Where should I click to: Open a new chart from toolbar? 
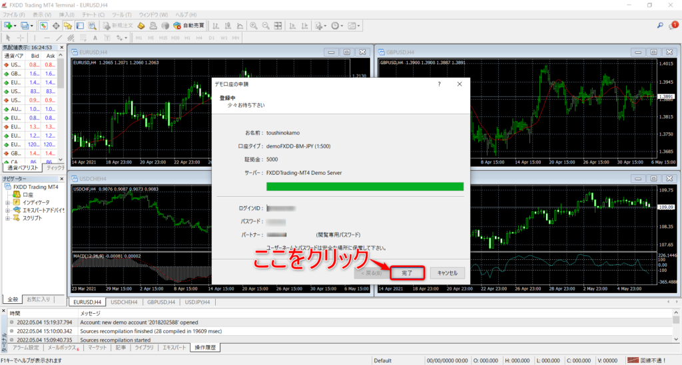8,26
